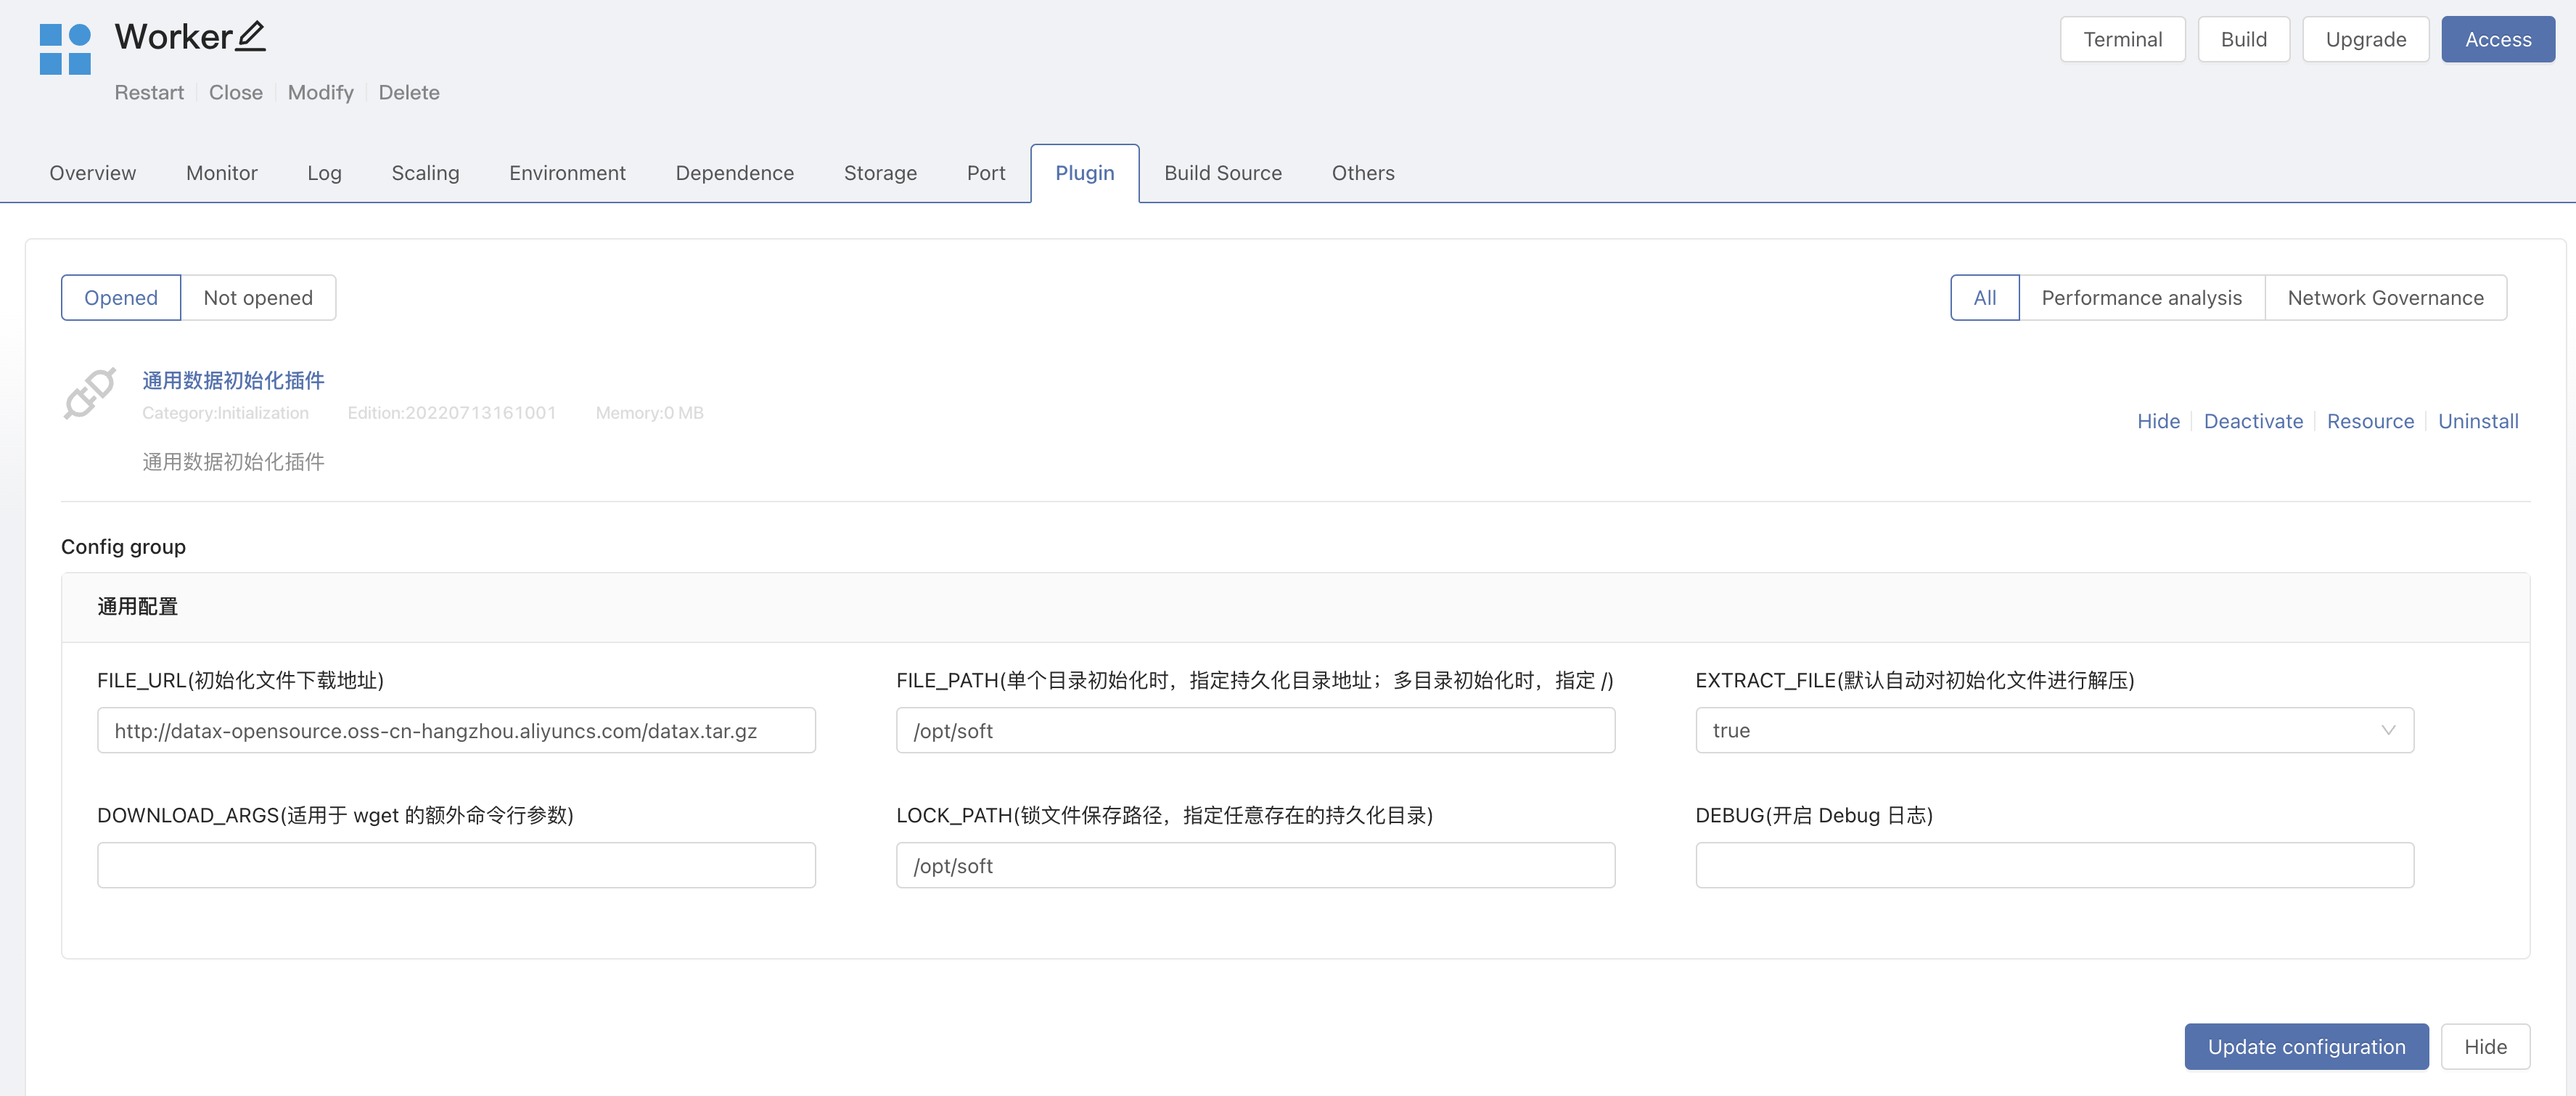Filter plugins by Network Governance
This screenshot has height=1096, width=2576.
(2385, 298)
